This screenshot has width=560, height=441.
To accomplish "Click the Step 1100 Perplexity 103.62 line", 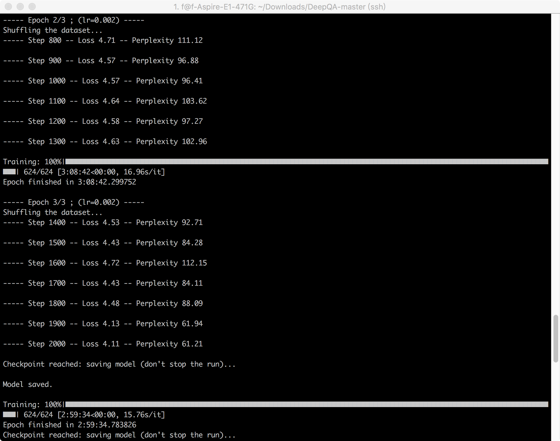I will coord(105,101).
